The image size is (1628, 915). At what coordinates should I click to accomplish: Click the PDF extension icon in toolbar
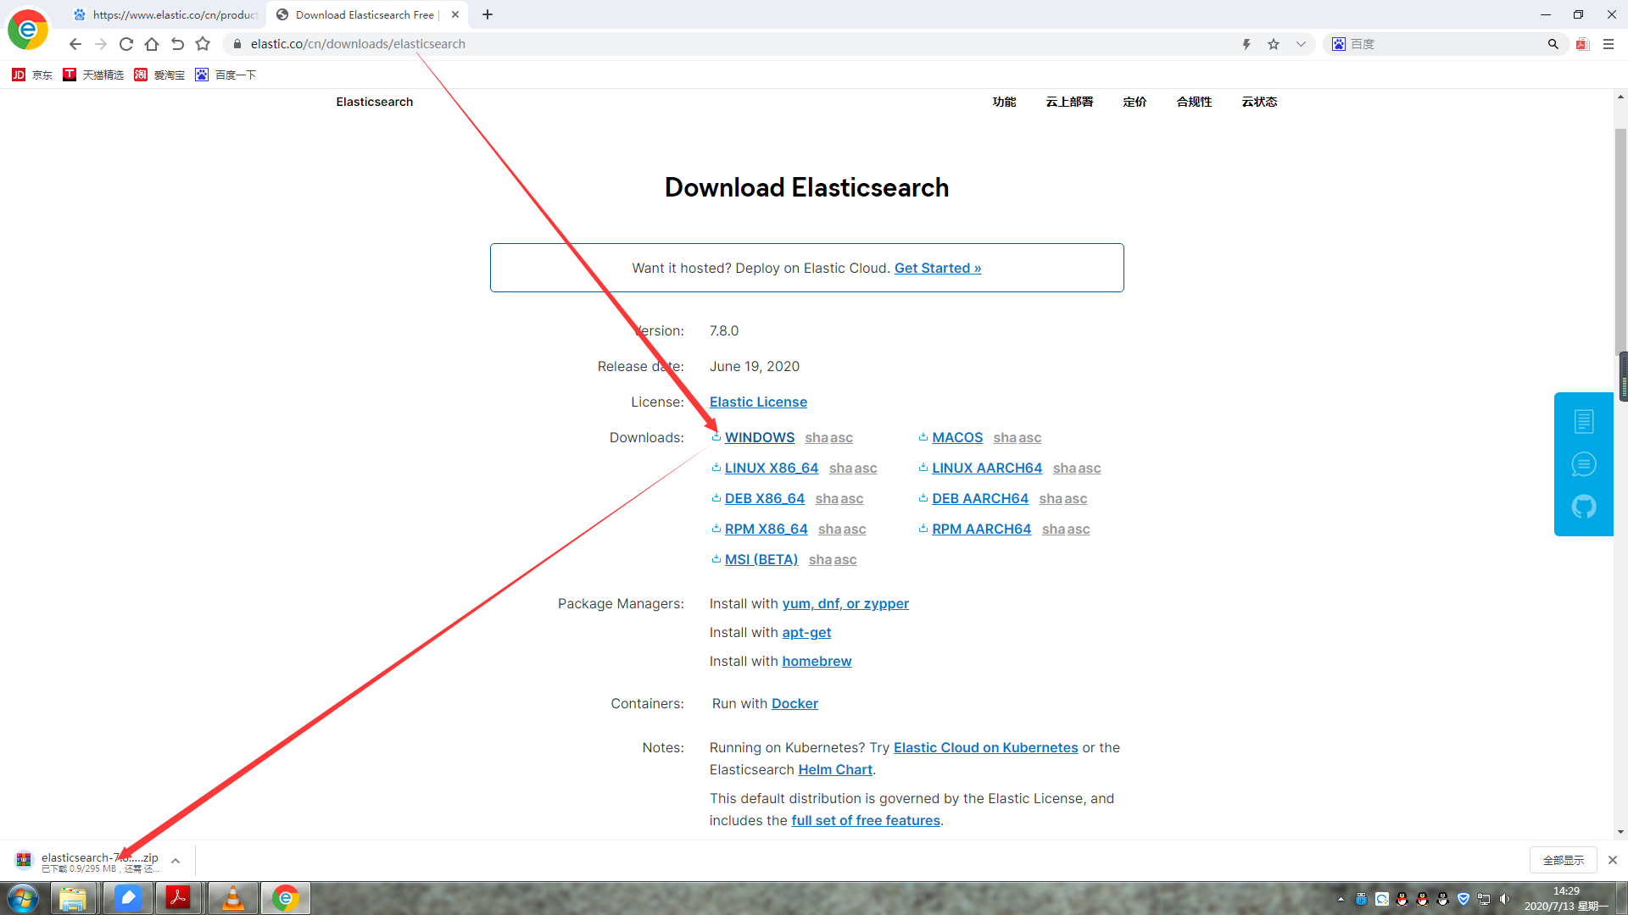click(x=1582, y=44)
